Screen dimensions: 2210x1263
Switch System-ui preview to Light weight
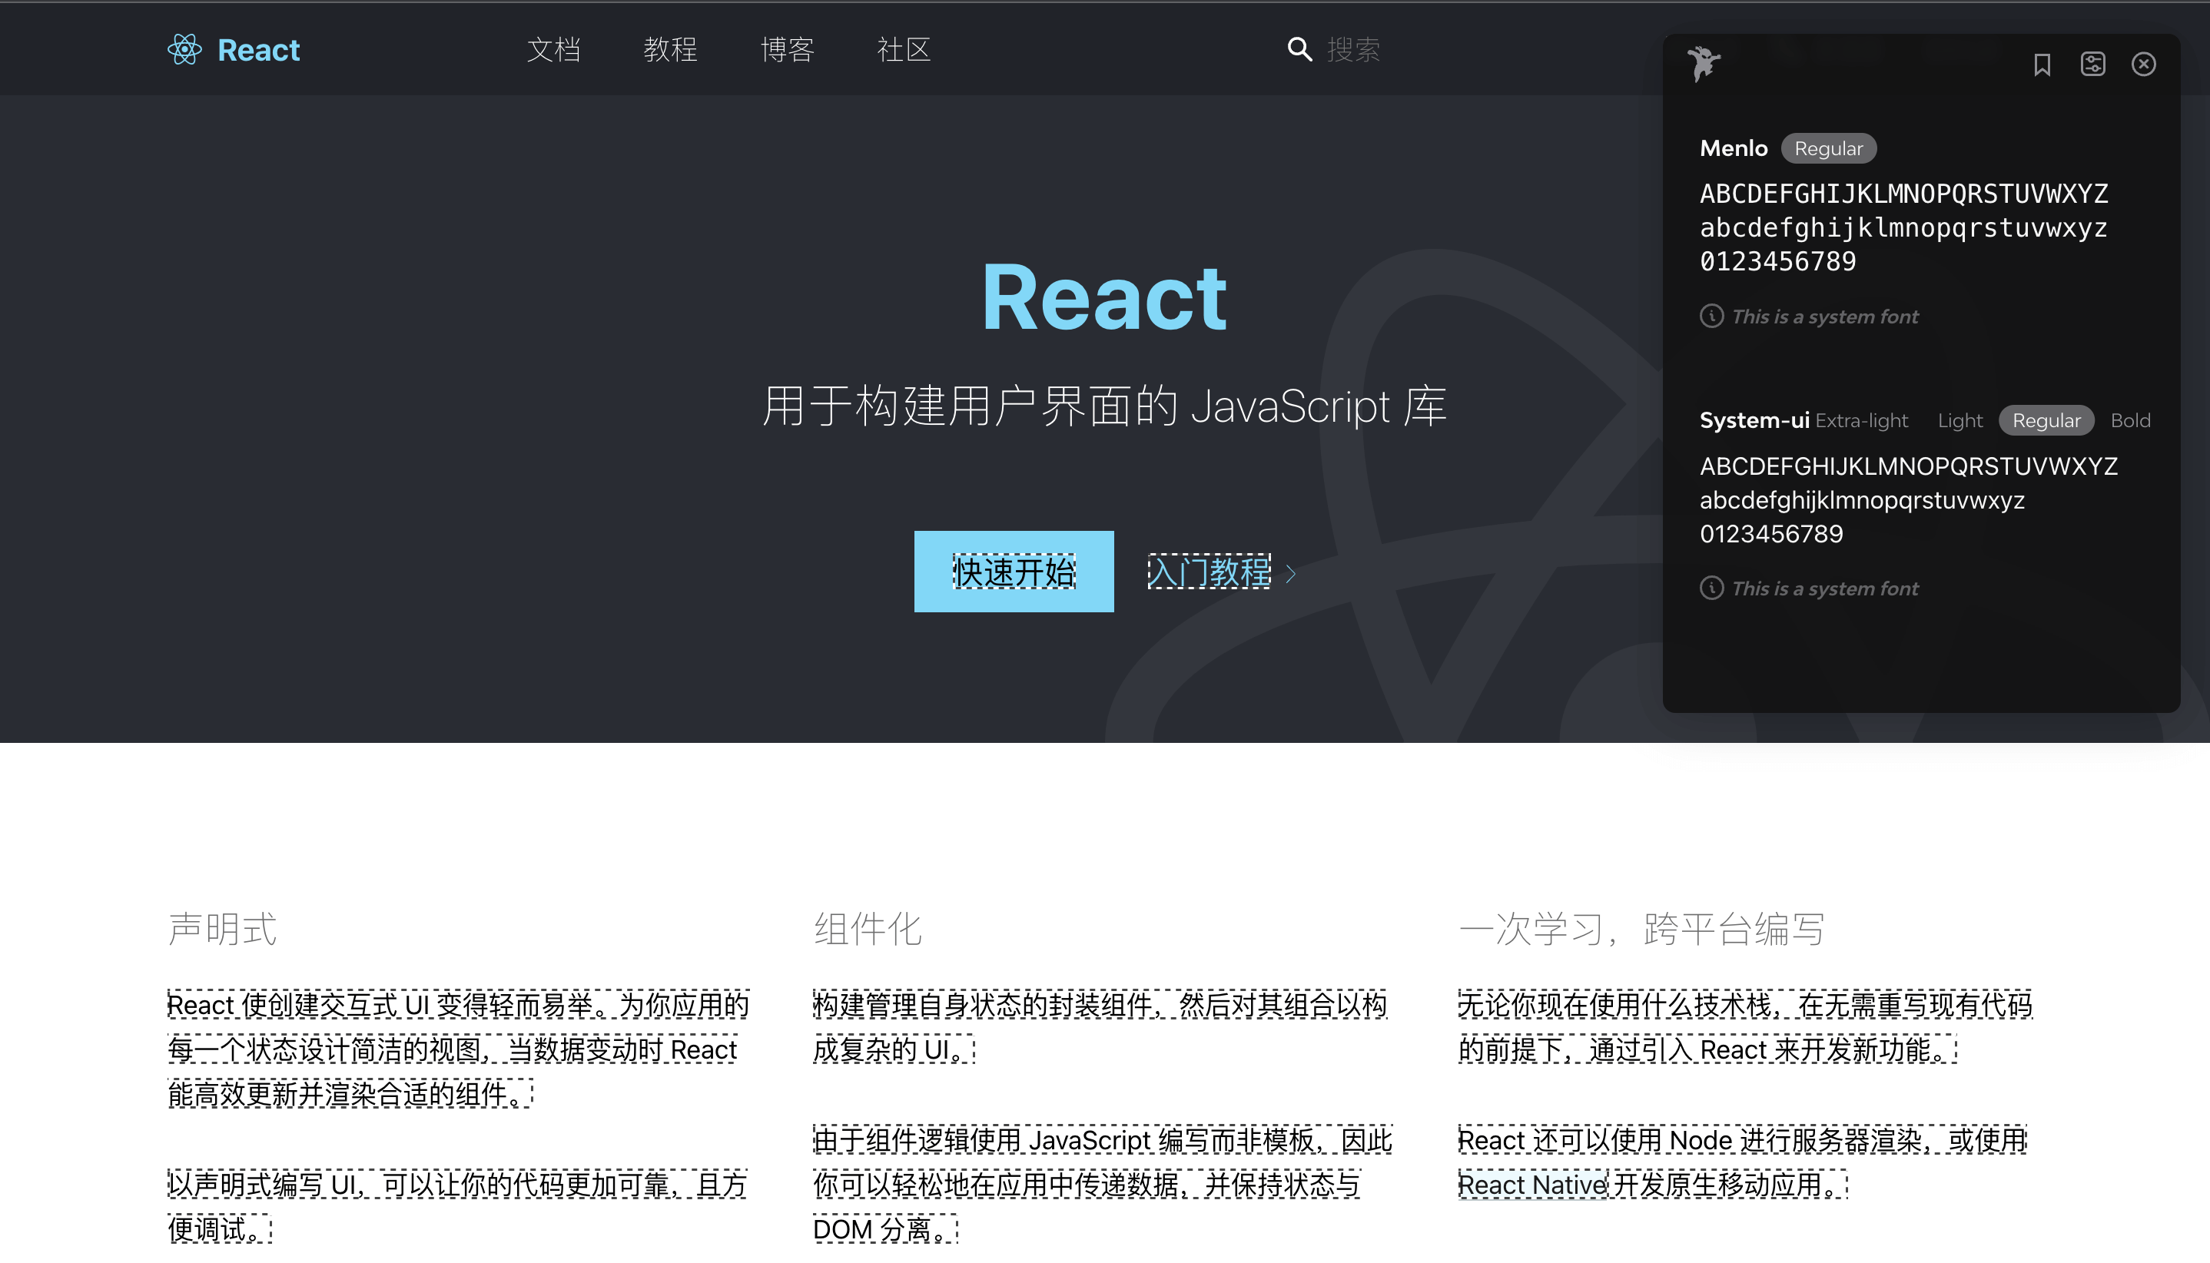pyautogui.click(x=1959, y=421)
